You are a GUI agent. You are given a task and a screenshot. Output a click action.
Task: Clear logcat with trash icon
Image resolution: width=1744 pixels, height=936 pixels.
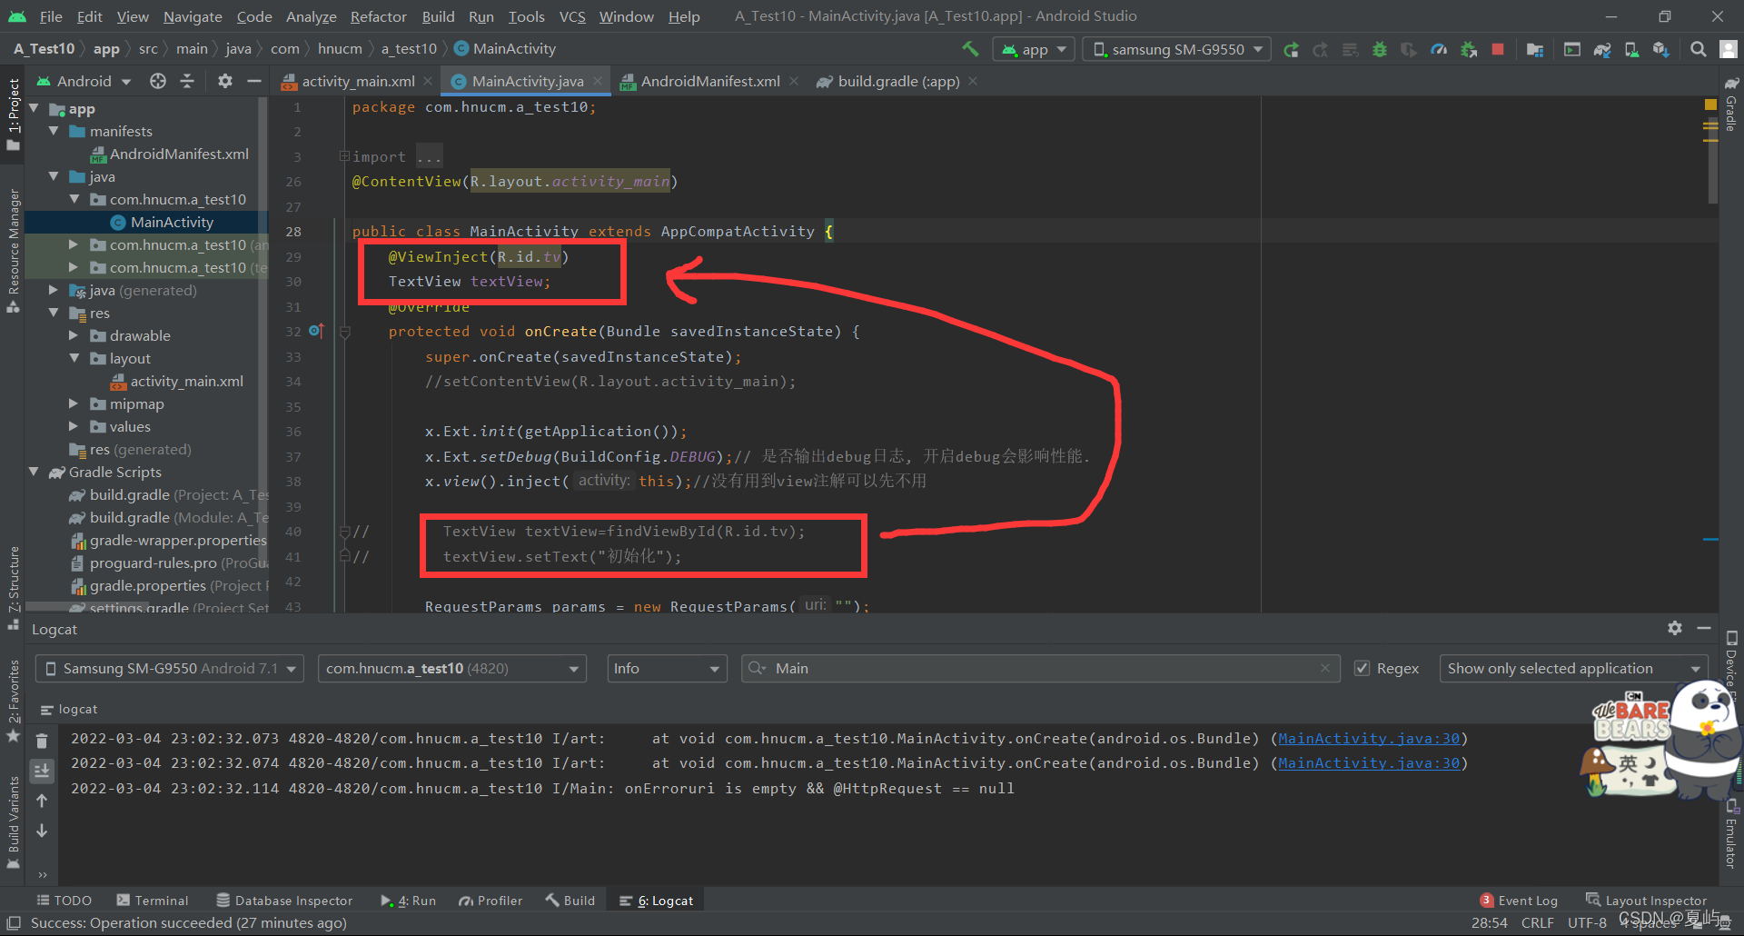coord(42,741)
